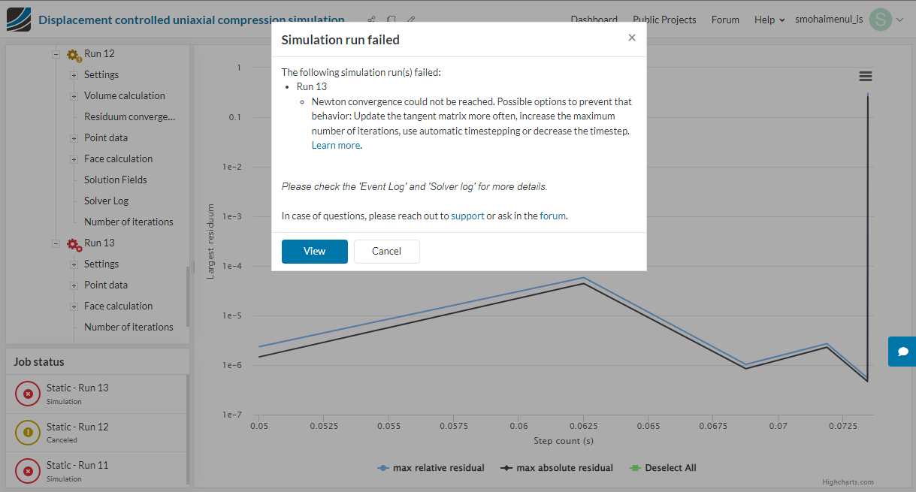Click the View button in the dialog
The width and height of the screenshot is (916, 492).
(314, 252)
